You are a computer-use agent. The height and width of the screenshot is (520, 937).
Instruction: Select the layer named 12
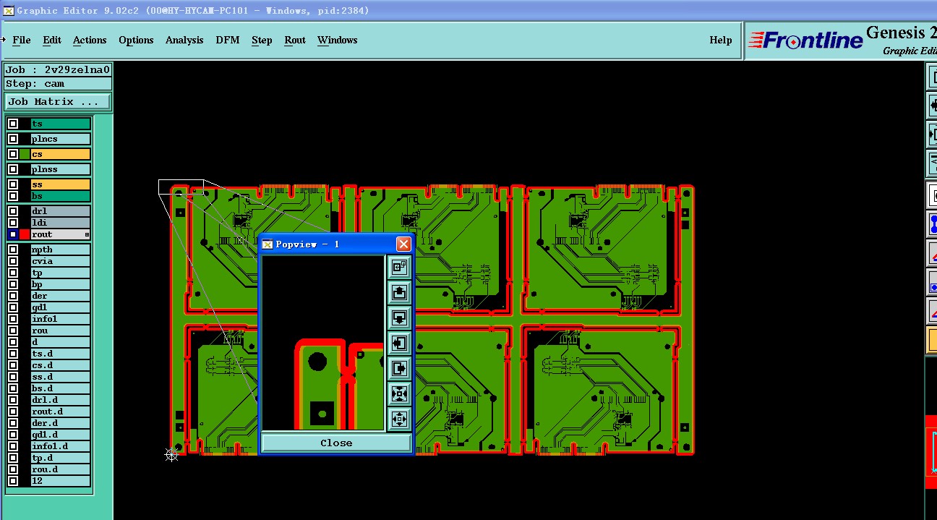tap(61, 481)
